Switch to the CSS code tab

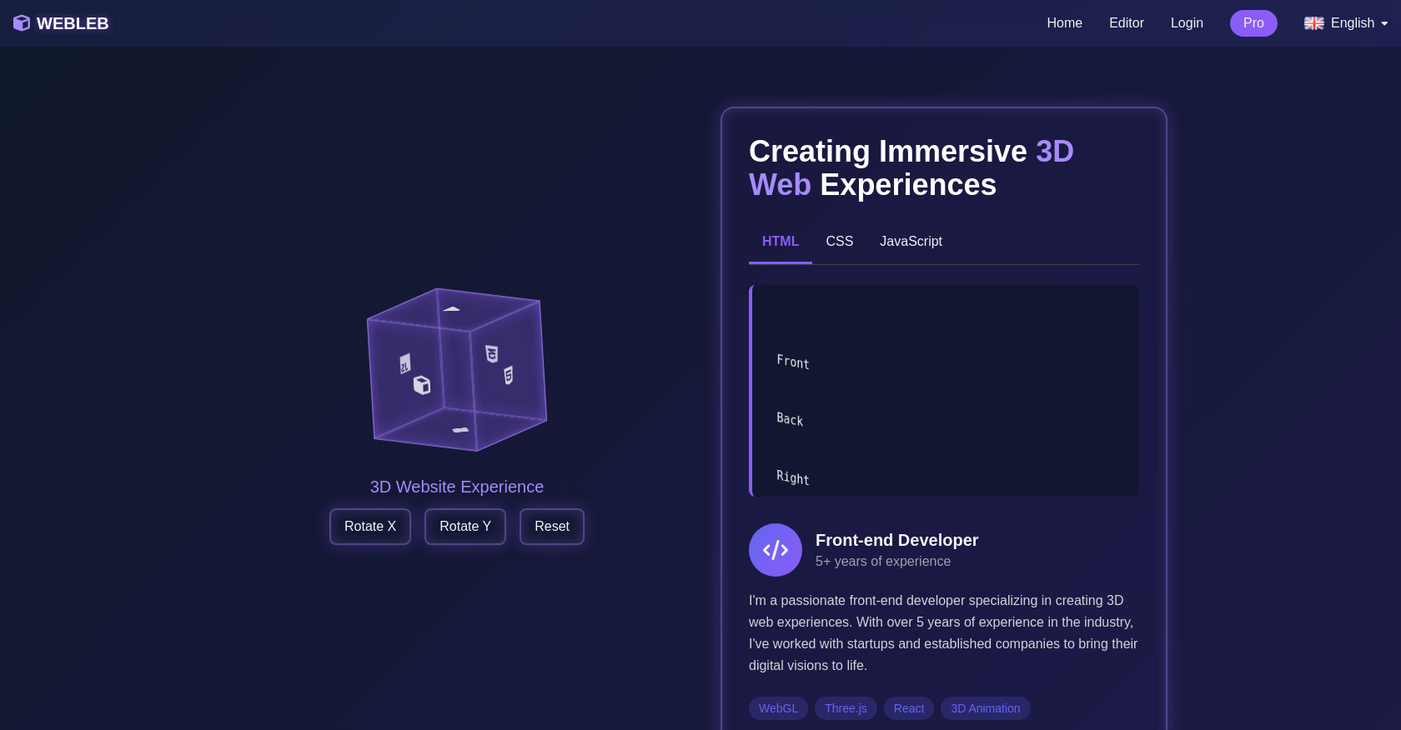tap(839, 241)
